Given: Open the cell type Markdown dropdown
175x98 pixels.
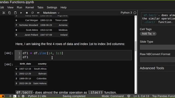Looking at the screenshot, I should (51, 13).
